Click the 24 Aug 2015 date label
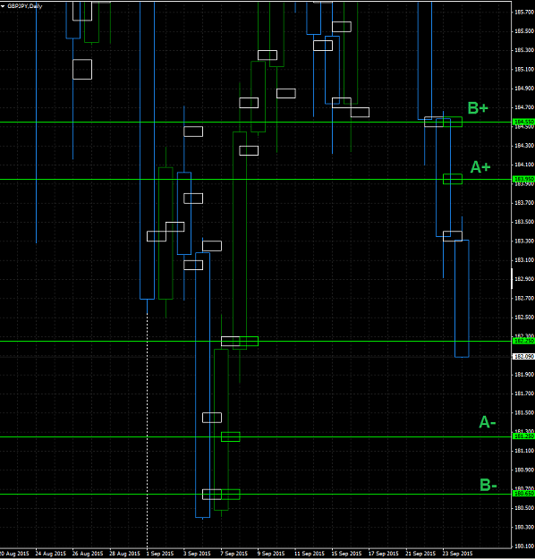This screenshot has width=535, height=559. coord(51,554)
